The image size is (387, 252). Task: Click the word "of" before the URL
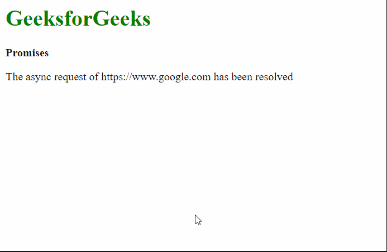pos(94,77)
